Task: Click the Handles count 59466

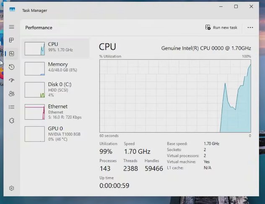Action: click(154, 168)
